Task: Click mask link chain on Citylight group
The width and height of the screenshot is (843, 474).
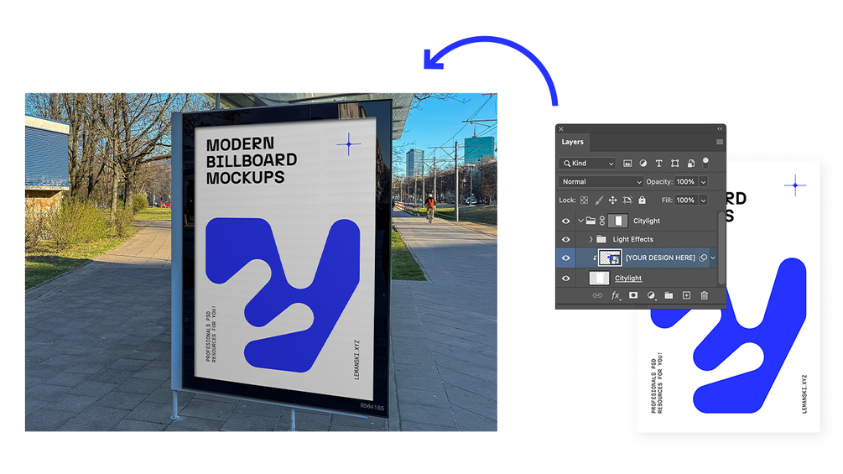Action: coord(602,221)
